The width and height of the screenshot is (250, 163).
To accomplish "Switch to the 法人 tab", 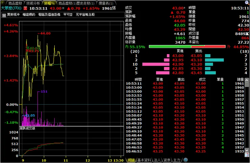I will (157, 160).
